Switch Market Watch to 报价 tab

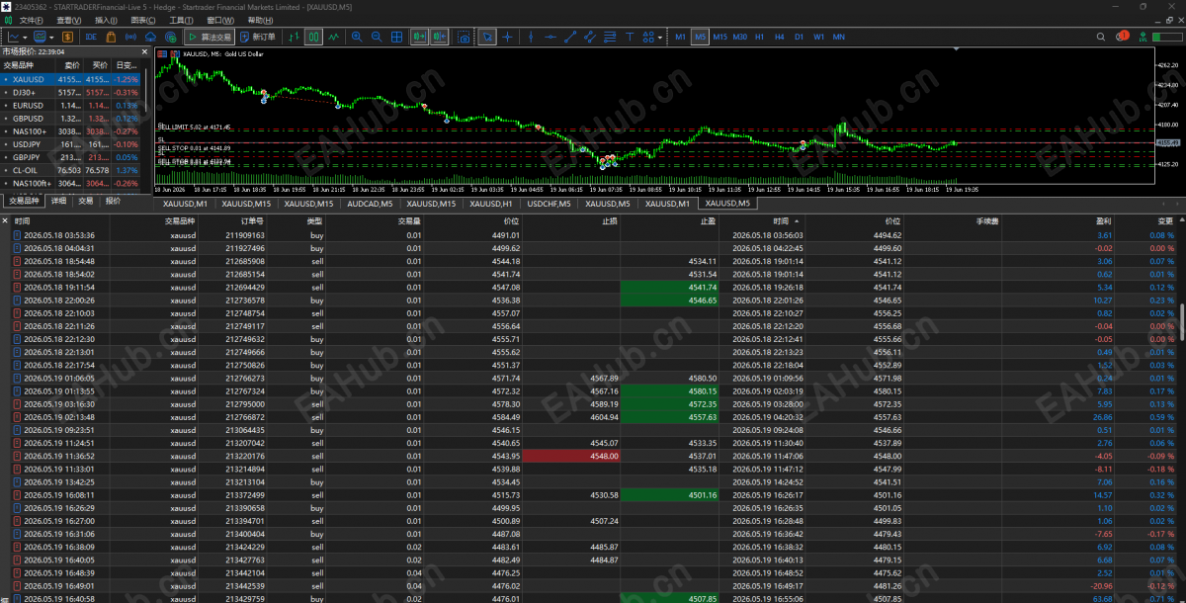(x=113, y=201)
